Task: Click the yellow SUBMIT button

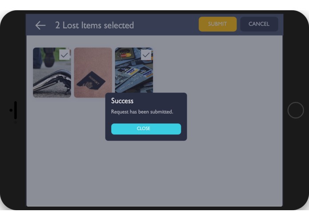Action: point(217,24)
